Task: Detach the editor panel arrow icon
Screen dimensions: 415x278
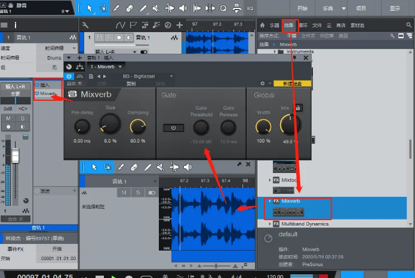Action: [239, 164]
